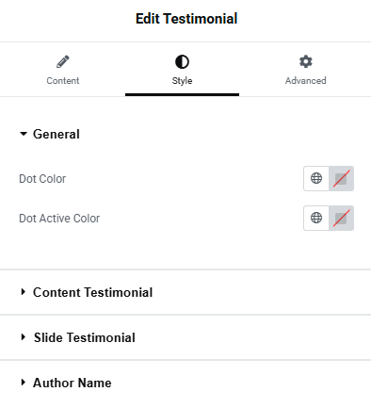Click the General section heading

coord(56,134)
